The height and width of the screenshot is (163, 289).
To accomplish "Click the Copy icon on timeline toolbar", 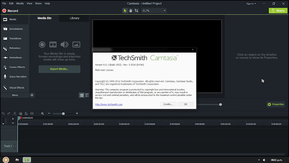I will point(21,114).
